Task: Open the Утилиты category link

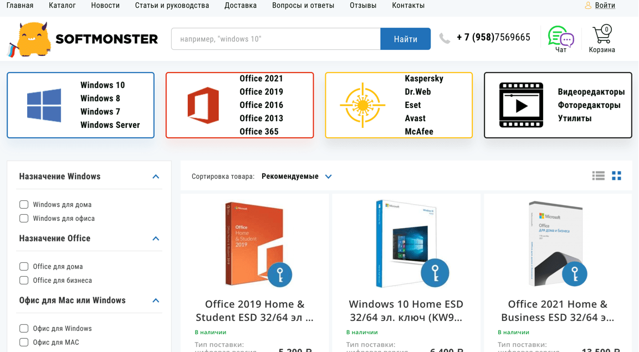Action: pos(575,118)
